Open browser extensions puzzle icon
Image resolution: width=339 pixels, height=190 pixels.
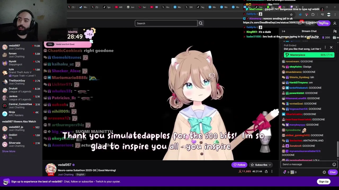[313, 15]
